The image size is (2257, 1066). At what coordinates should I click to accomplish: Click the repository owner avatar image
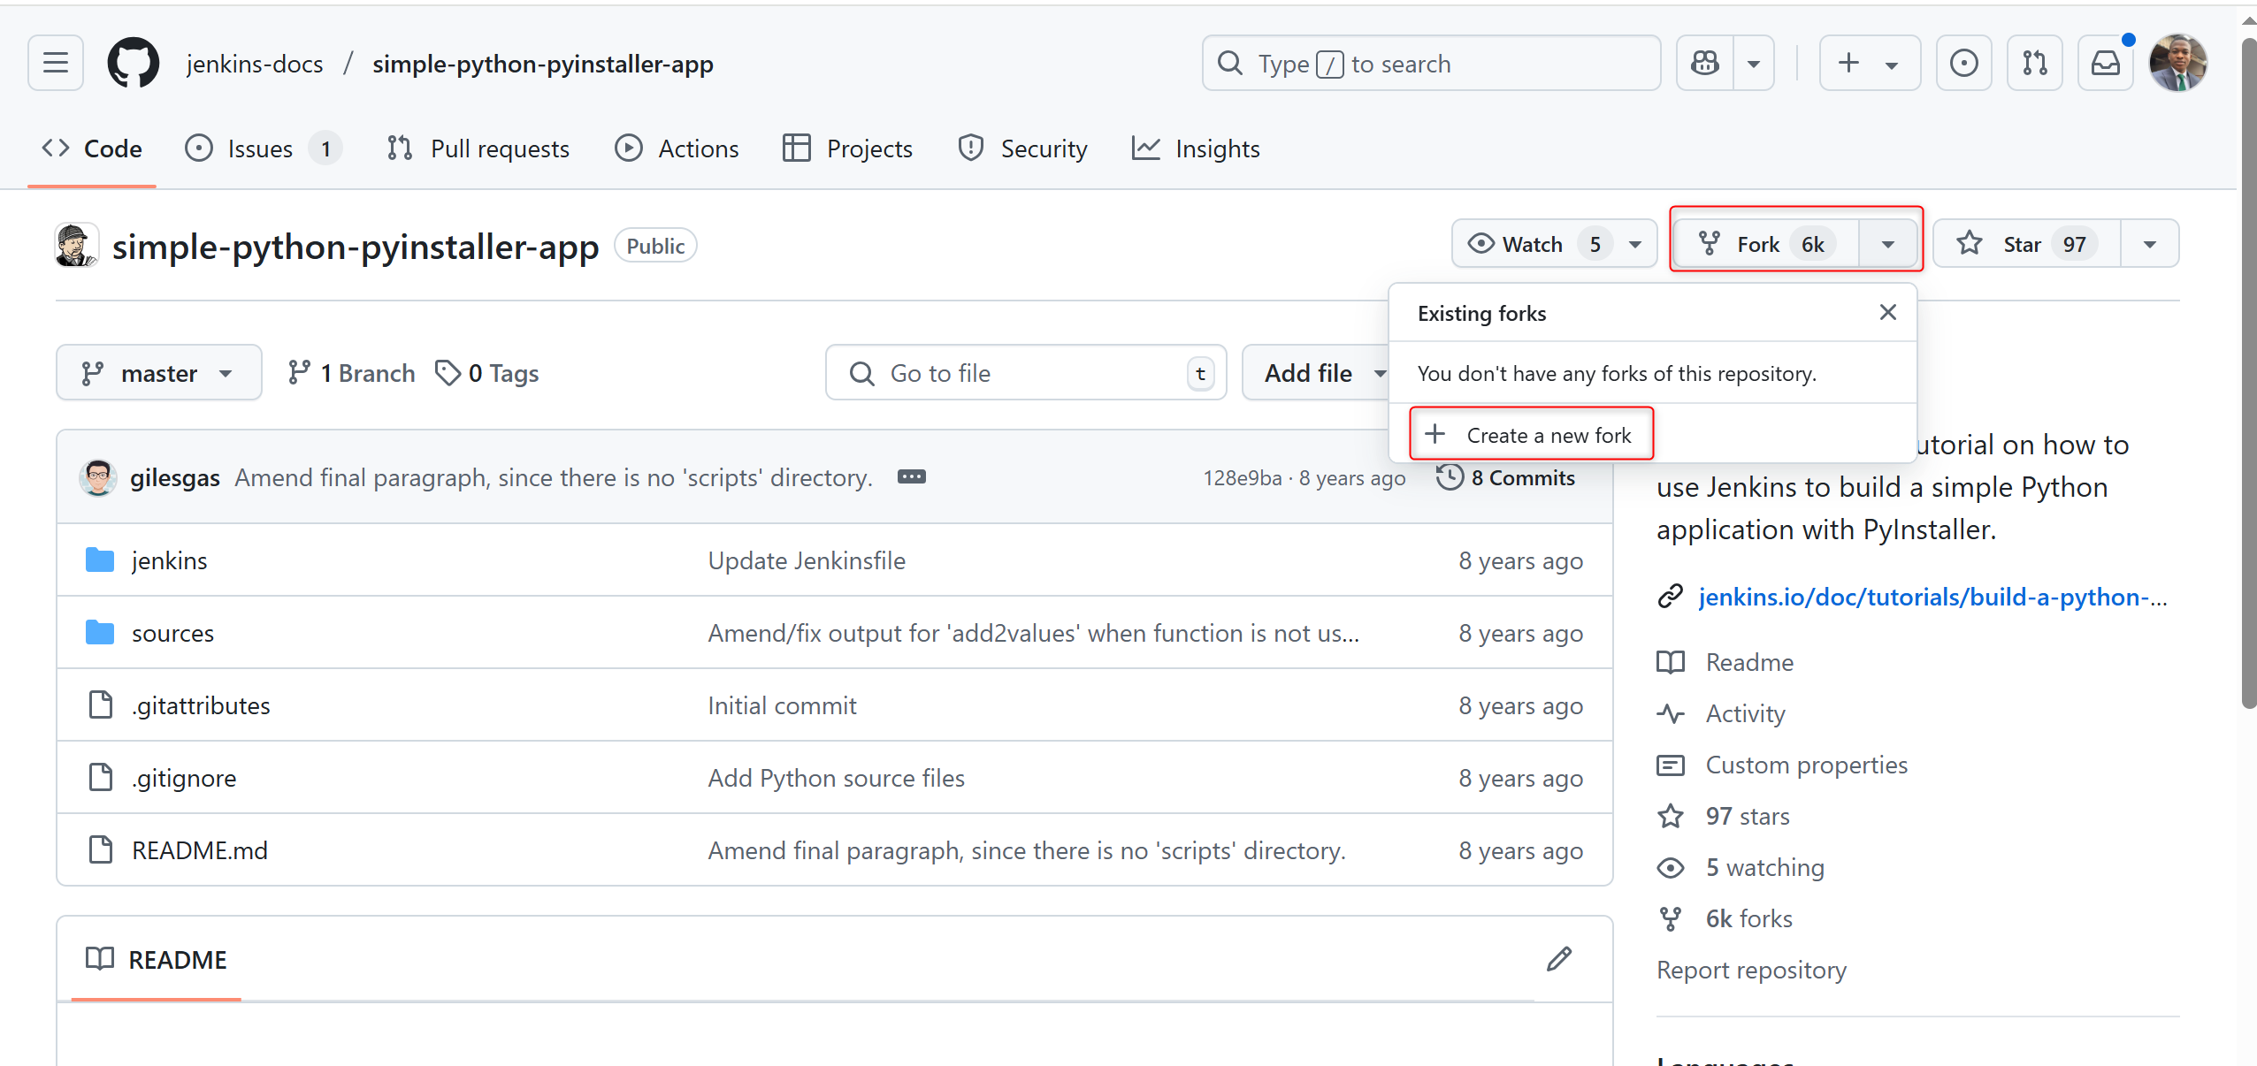(76, 246)
